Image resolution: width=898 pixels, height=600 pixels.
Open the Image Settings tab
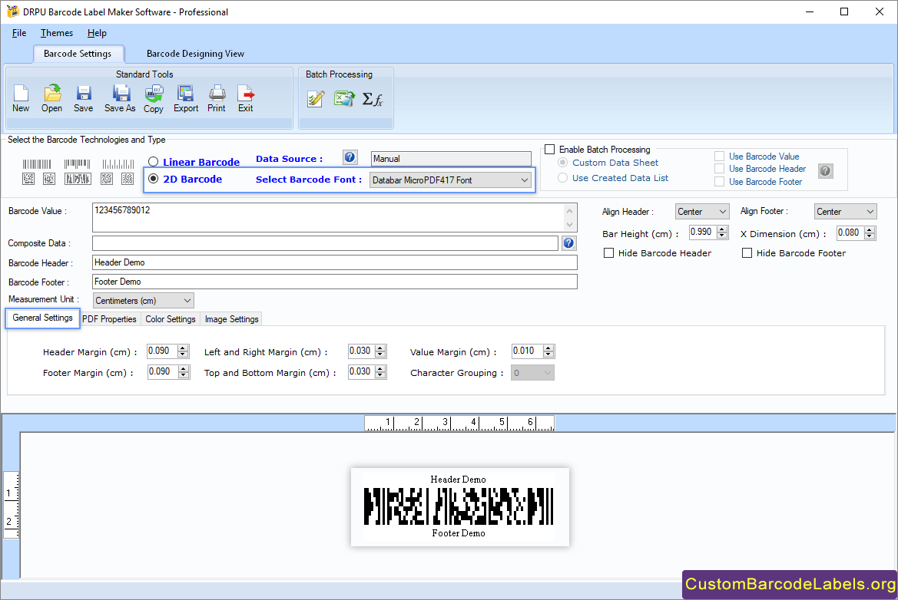coord(231,319)
